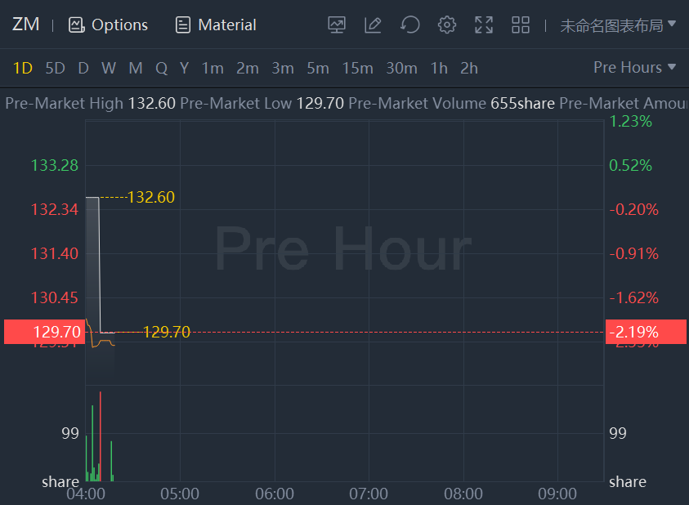This screenshot has height=505, width=689.
Task: Select the 30m interval
Action: click(x=401, y=68)
